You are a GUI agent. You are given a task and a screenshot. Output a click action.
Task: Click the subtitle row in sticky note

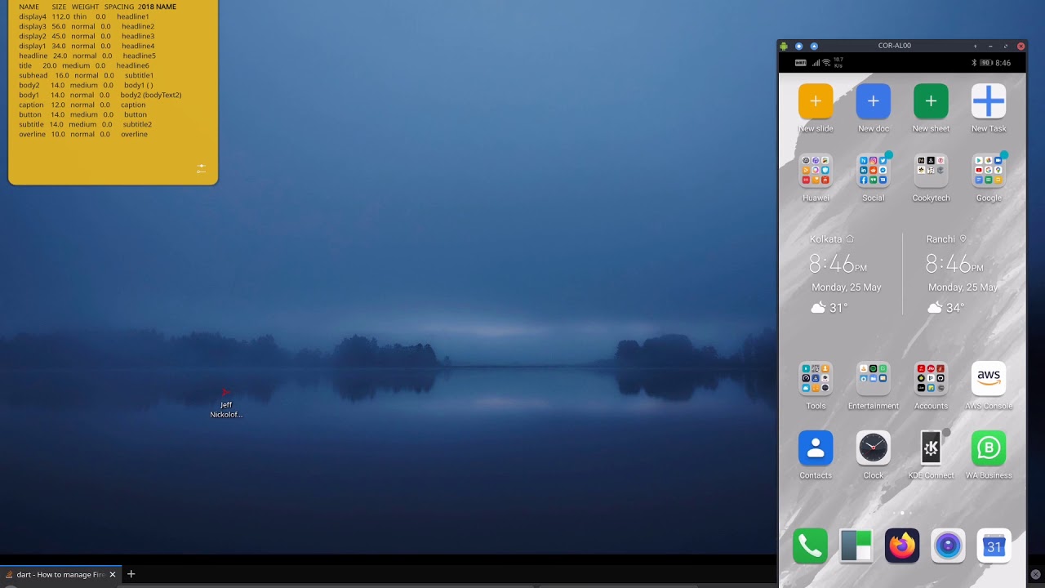[86, 124]
